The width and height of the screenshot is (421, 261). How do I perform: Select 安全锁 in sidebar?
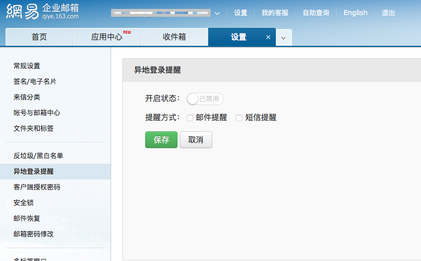[x=23, y=203]
